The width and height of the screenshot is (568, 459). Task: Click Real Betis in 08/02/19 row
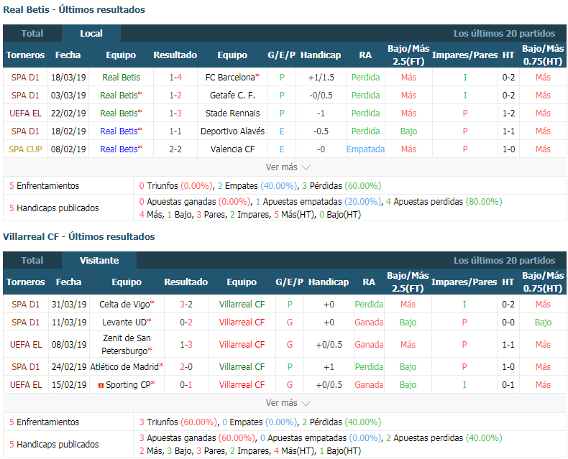119,149
